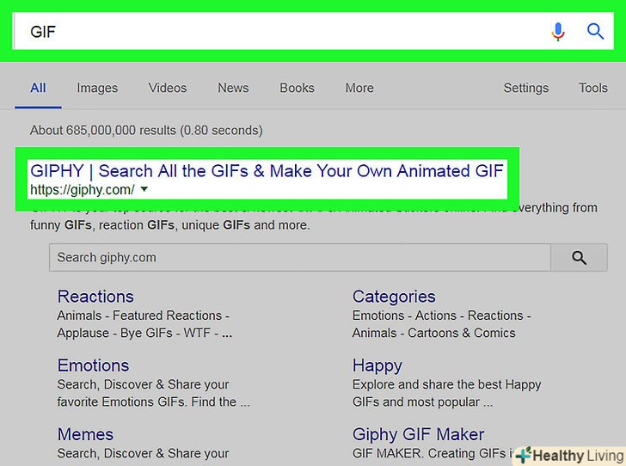Click the blue search magnifier icon

595,31
